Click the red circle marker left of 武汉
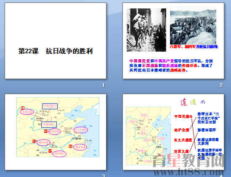This screenshot has height=177, width=231. tap(34, 141)
